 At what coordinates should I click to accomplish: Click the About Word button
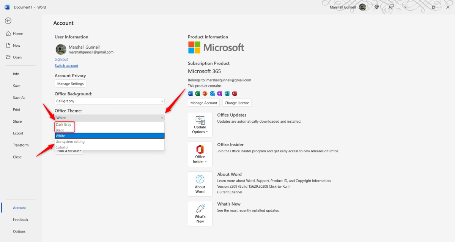click(200, 184)
